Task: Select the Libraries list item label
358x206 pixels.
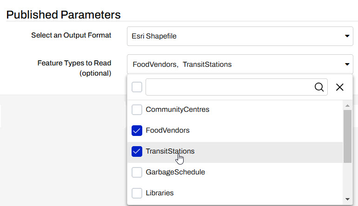Action: click(159, 193)
